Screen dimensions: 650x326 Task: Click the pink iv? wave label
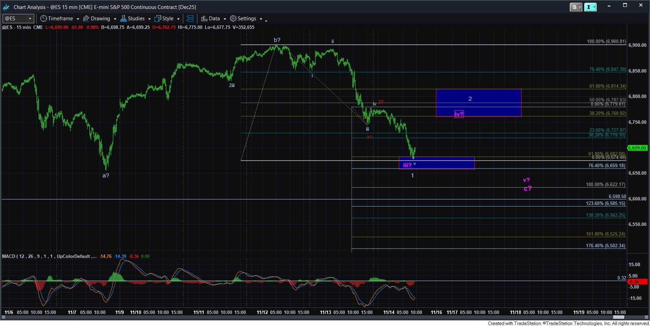click(x=459, y=114)
